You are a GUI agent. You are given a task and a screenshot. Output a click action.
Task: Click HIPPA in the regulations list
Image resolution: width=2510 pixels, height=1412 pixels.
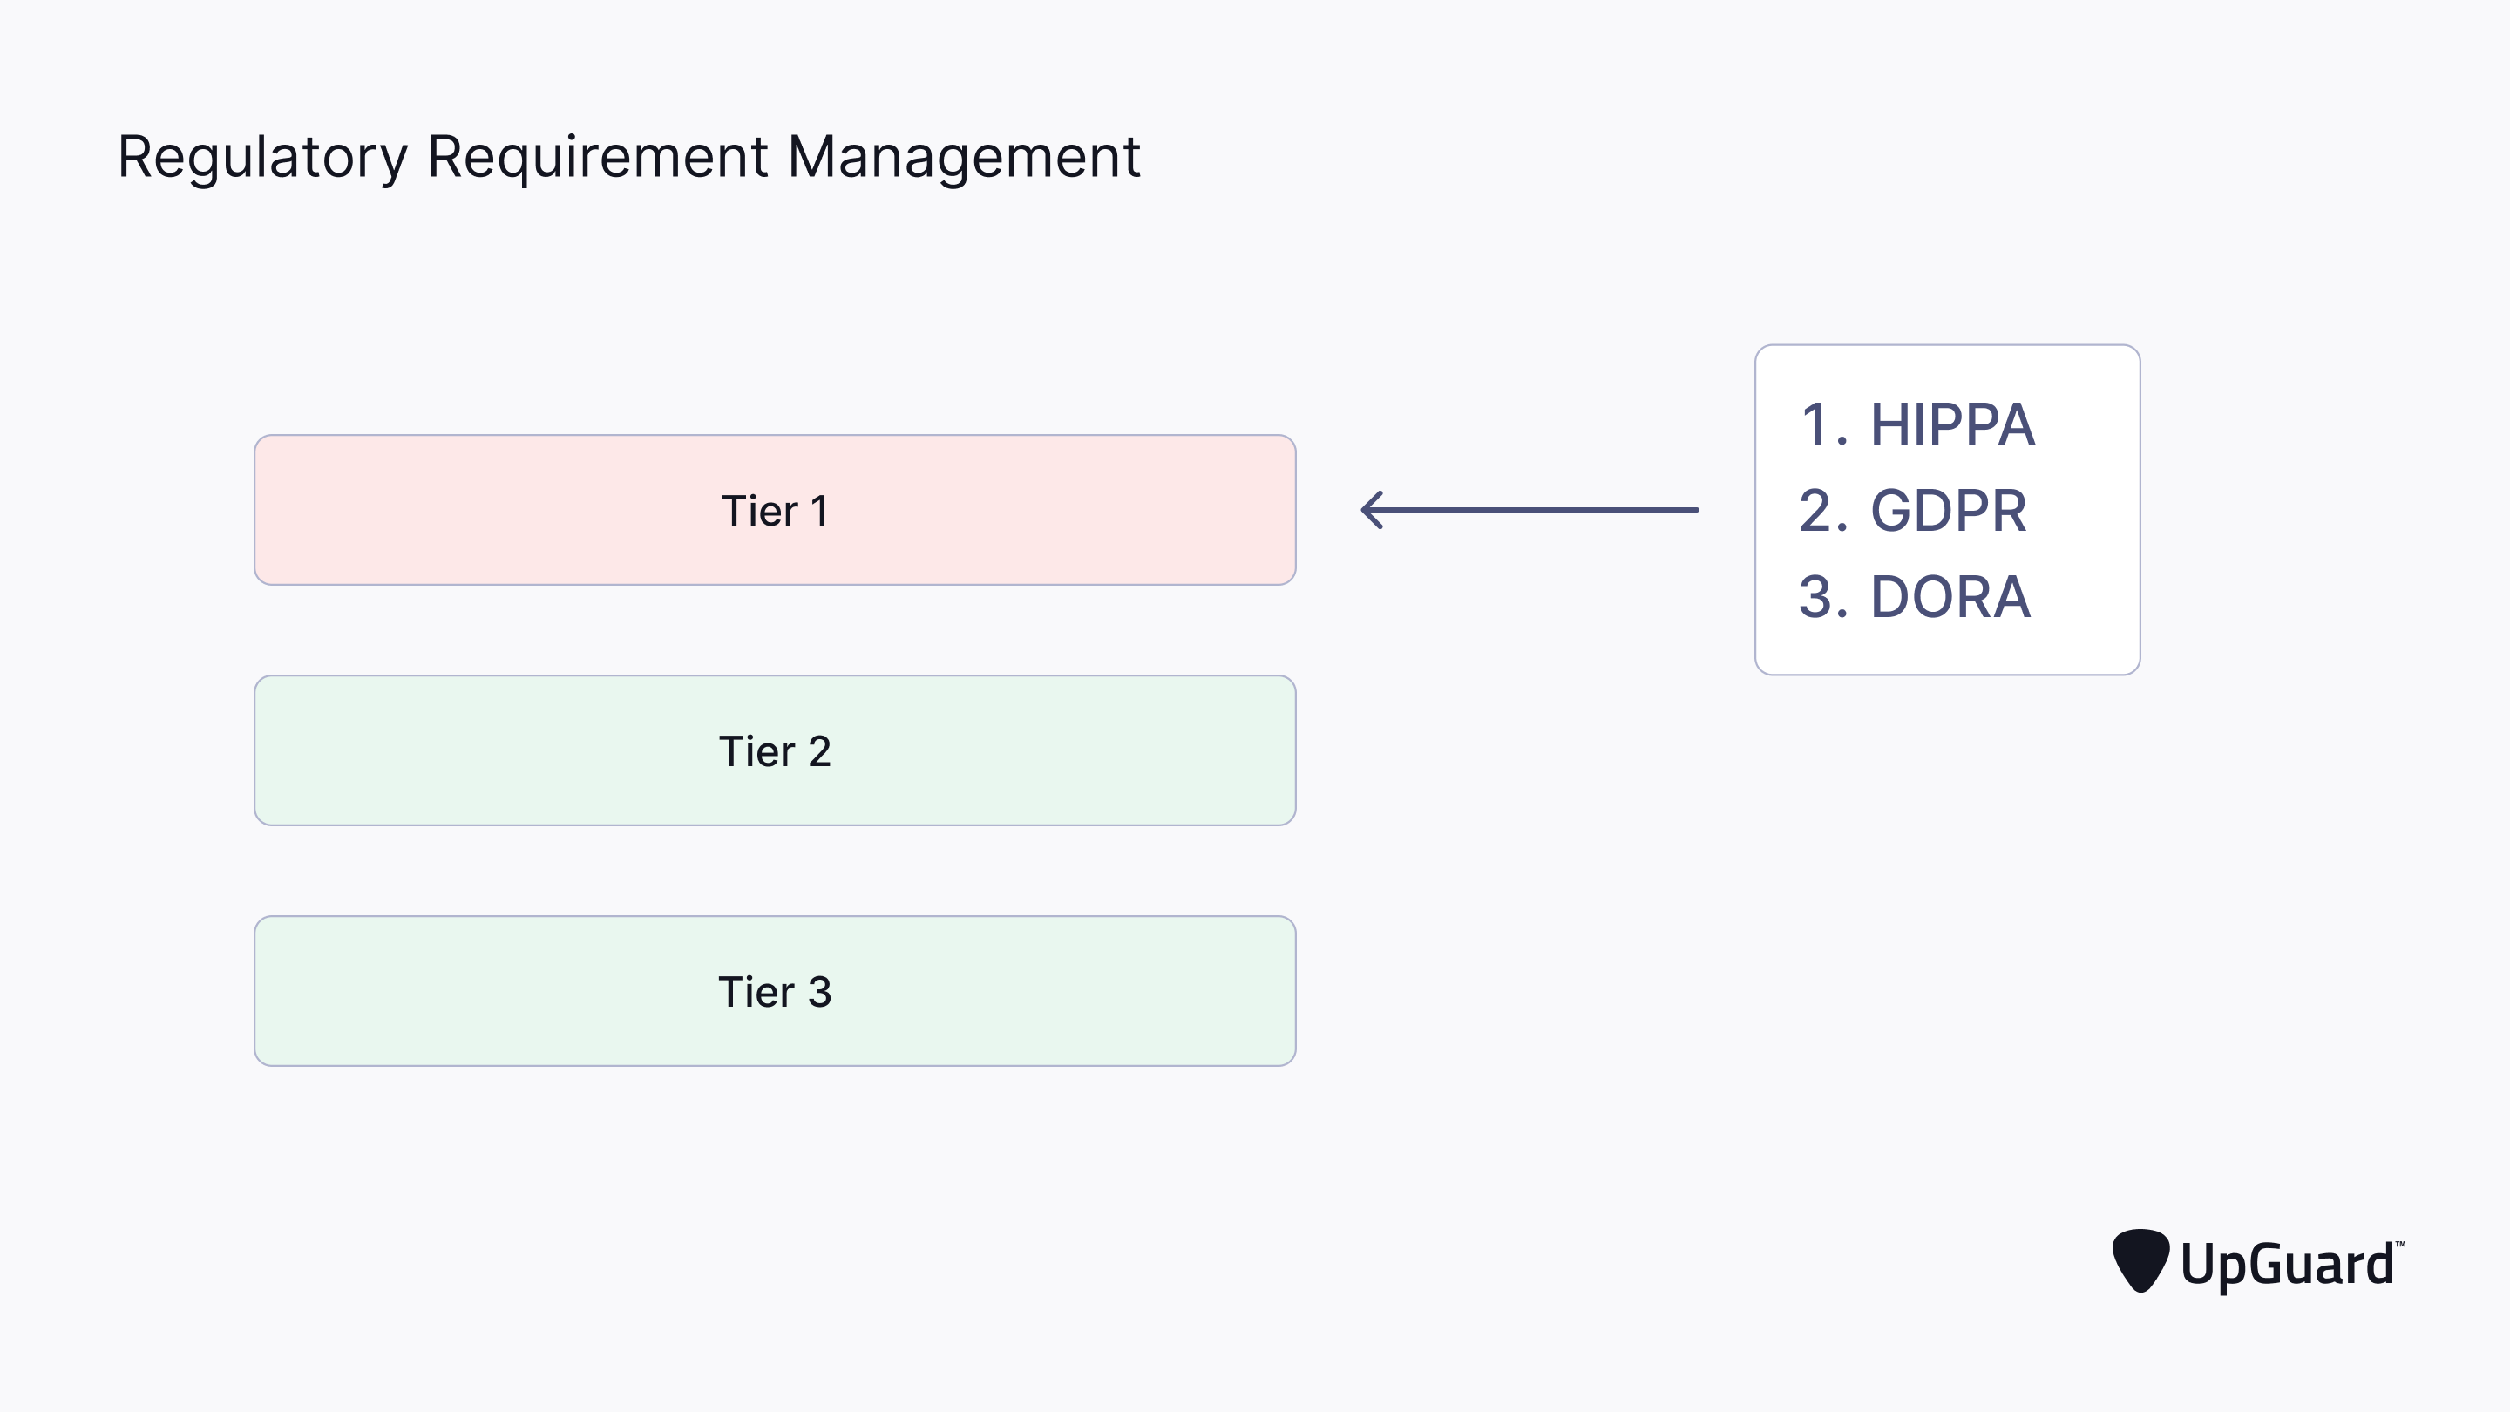click(1951, 424)
